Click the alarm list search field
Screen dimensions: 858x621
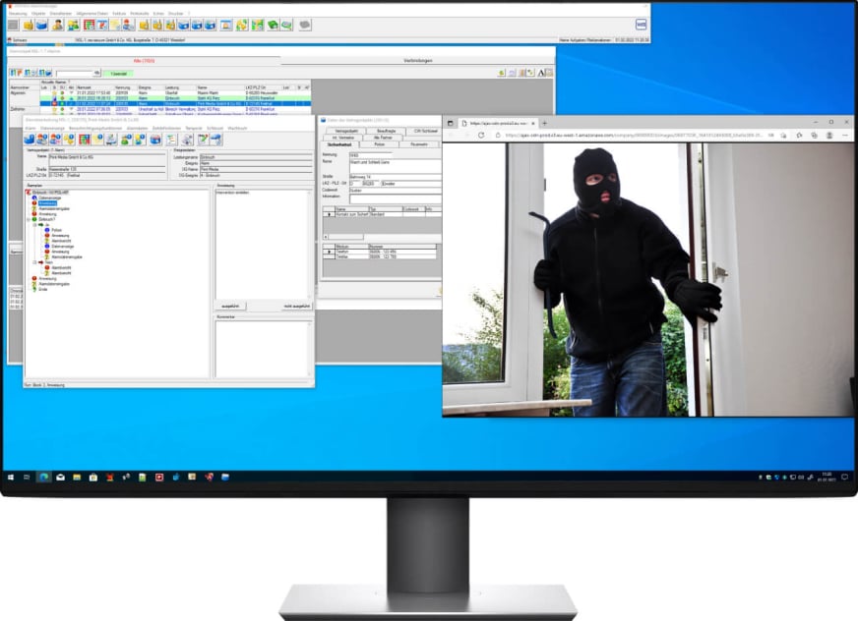tap(75, 74)
